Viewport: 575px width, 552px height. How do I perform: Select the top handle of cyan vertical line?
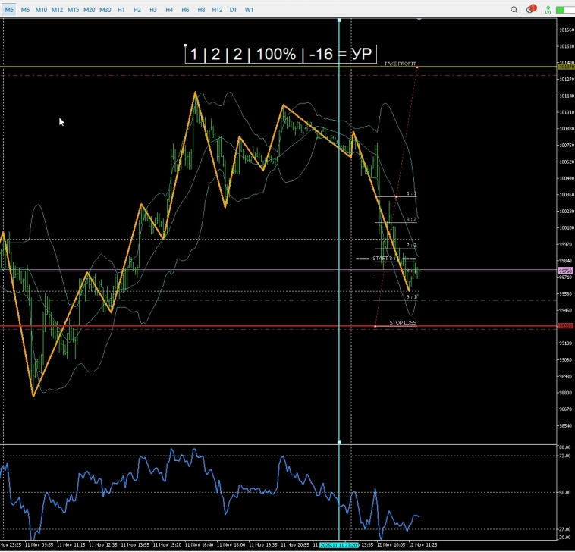339,20
